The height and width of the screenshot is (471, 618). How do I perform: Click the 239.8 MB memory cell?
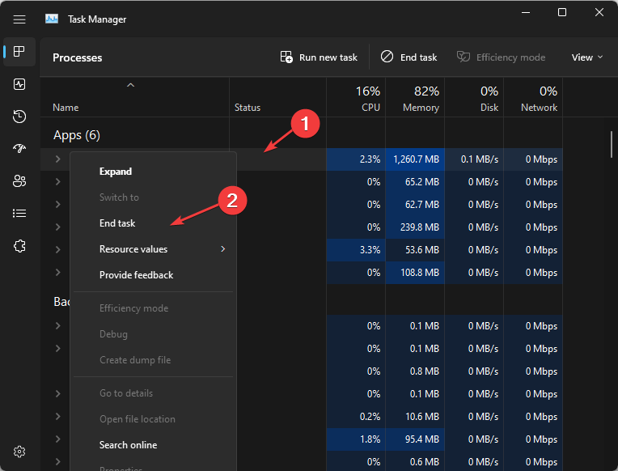(x=415, y=227)
